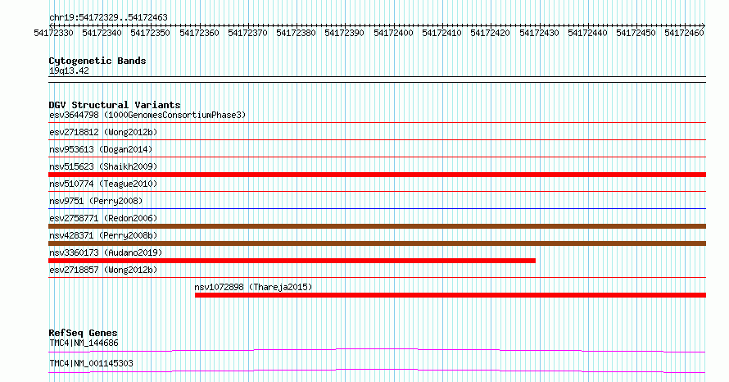Viewport: 729px width, 382px height.
Task: Click the 54172450 ruler tick label
Action: pos(636,33)
